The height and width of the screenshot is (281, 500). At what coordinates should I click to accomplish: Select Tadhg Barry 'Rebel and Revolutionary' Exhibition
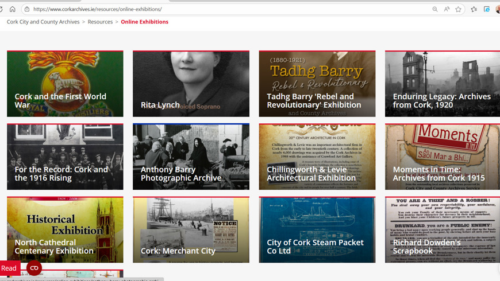pos(317,84)
